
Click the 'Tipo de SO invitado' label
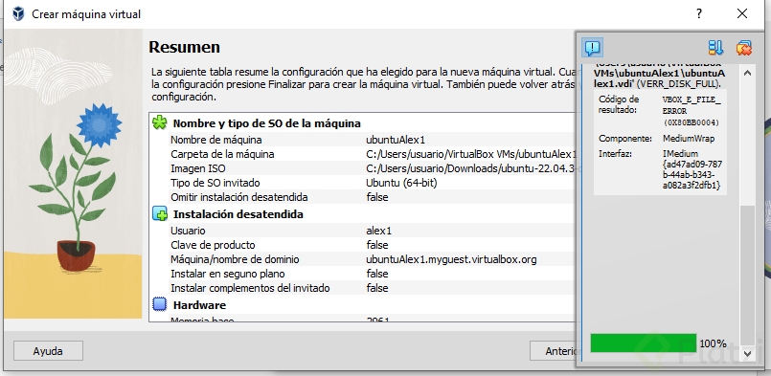[x=215, y=183]
